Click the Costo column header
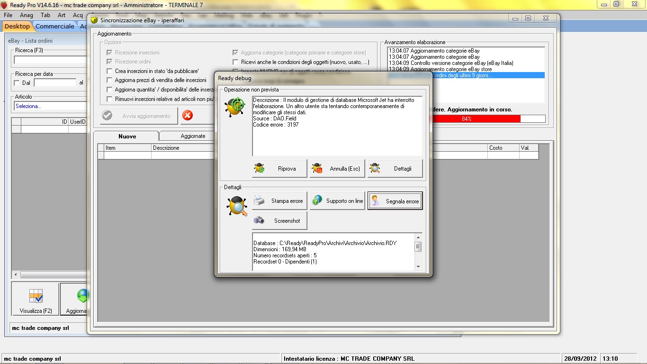Viewport: 647px width, 364px height. tap(503, 148)
